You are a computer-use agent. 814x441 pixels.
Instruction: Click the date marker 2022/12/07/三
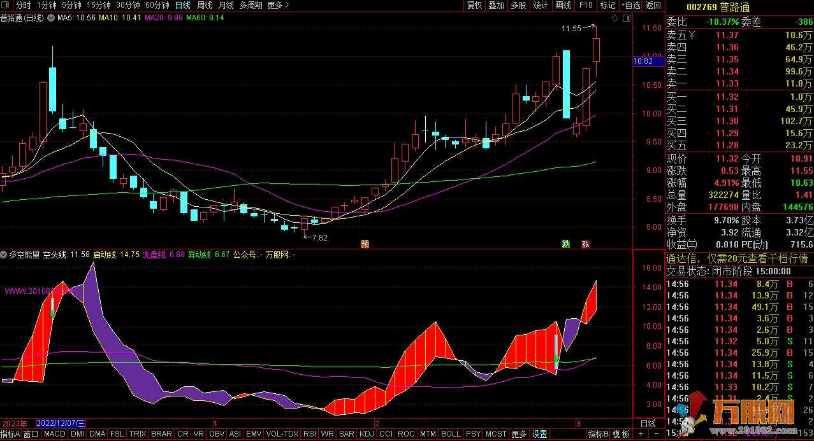[x=61, y=423]
